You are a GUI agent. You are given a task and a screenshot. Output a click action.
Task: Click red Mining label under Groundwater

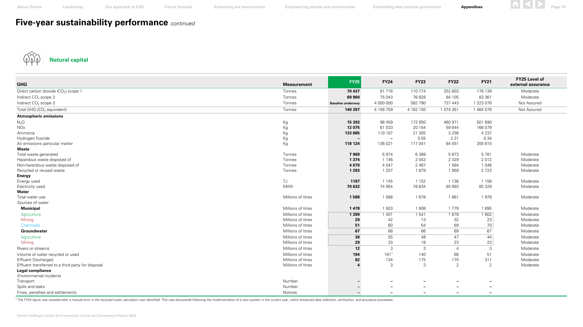[x=27, y=242]
